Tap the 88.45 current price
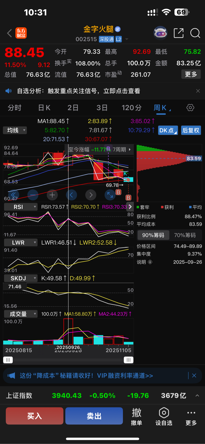 (24, 52)
